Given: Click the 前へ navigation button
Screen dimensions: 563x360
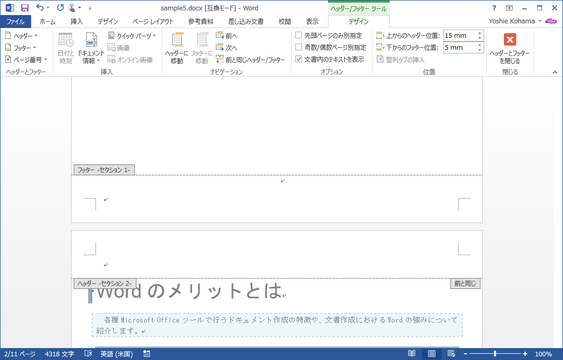Looking at the screenshot, I should tap(227, 36).
